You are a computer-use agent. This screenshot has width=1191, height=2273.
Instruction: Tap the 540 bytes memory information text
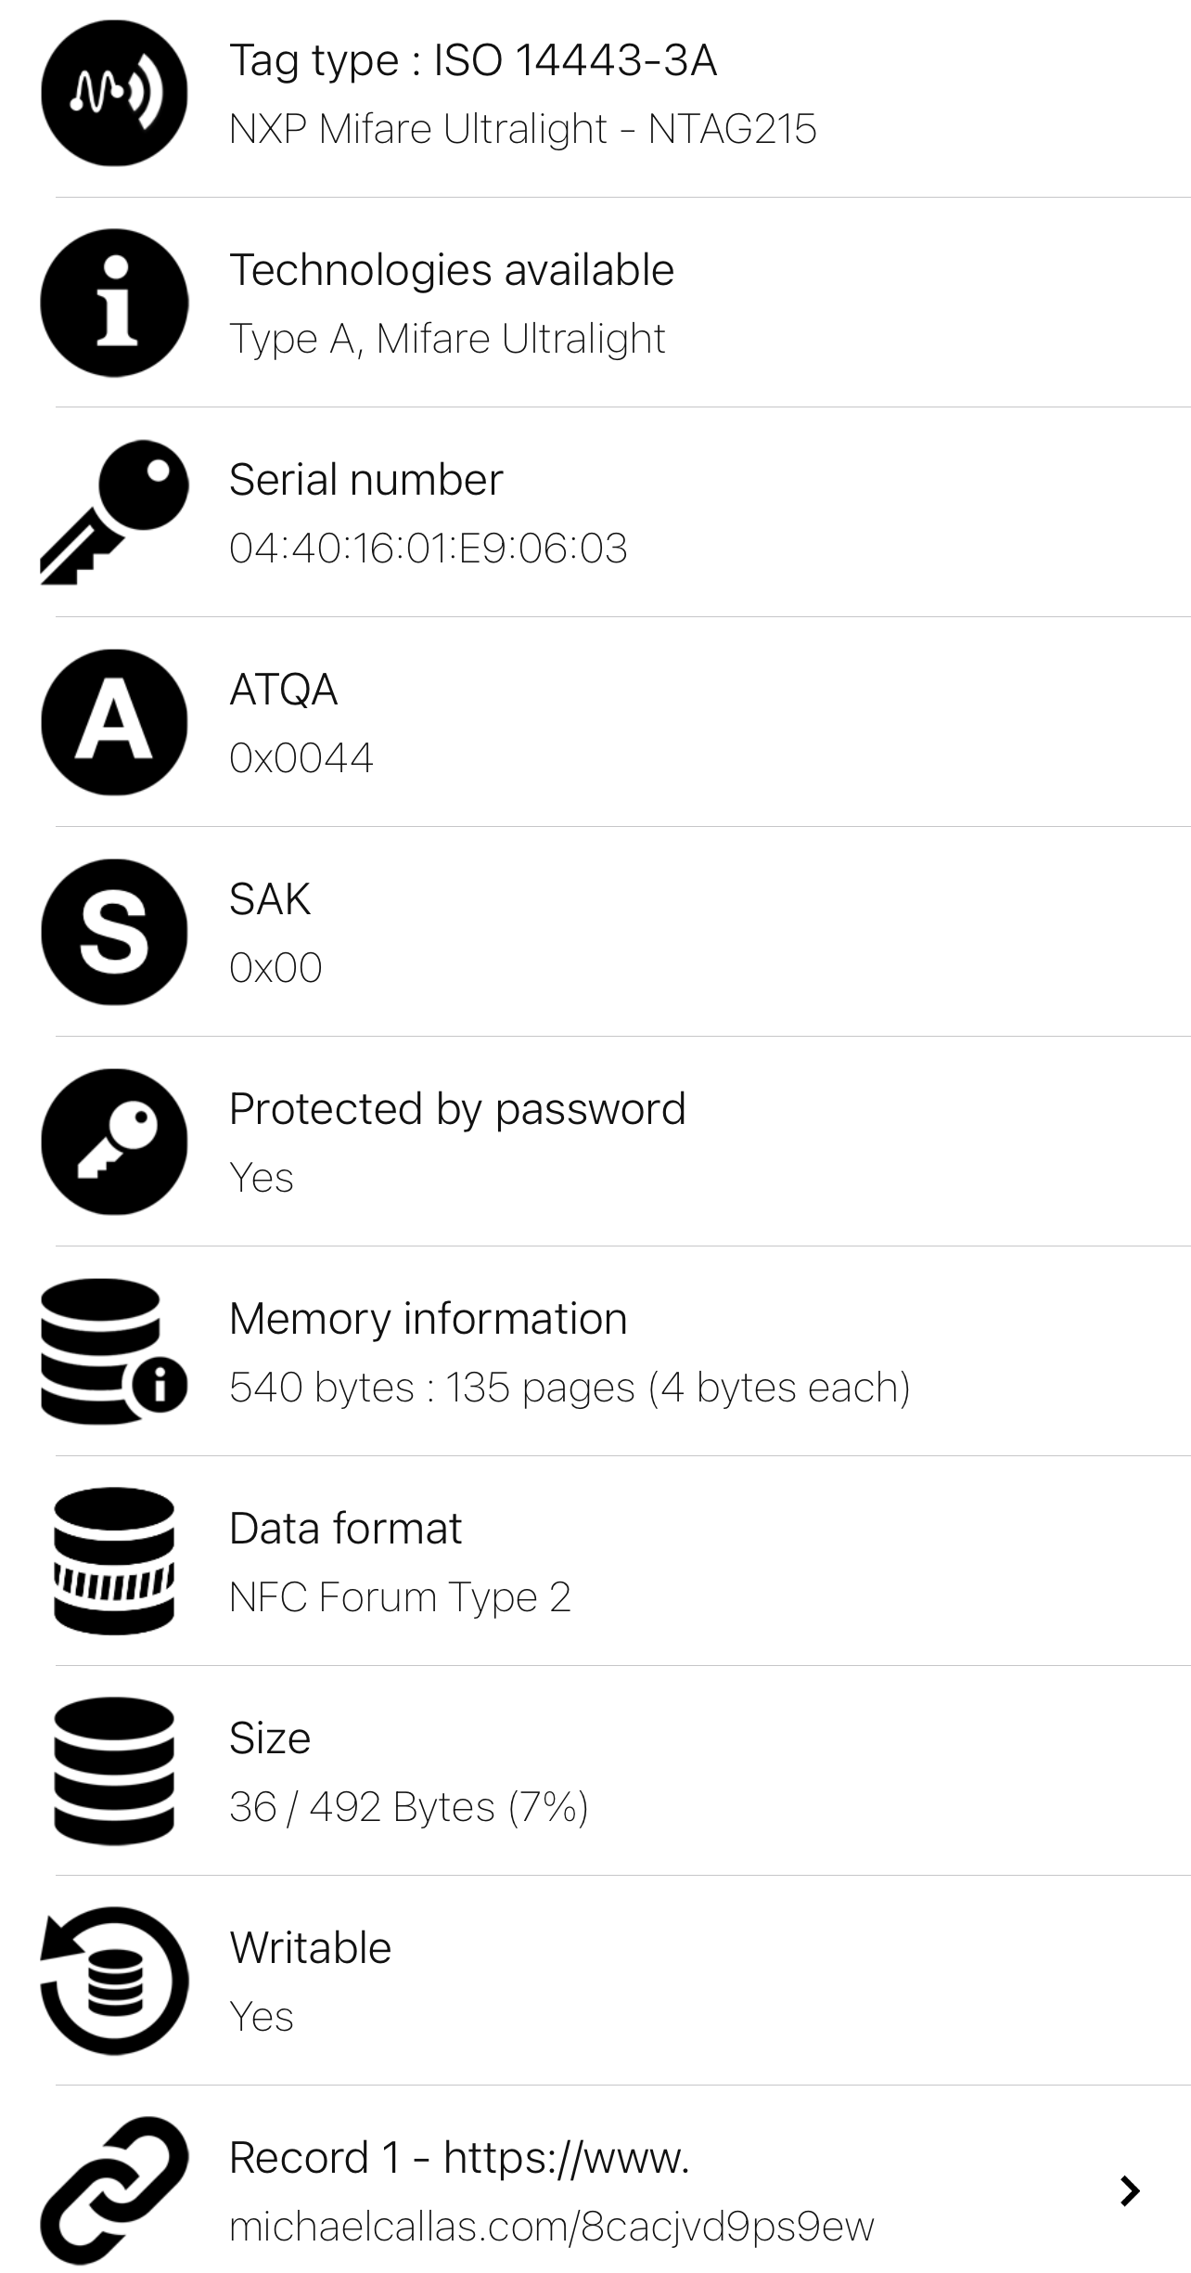pos(570,1388)
